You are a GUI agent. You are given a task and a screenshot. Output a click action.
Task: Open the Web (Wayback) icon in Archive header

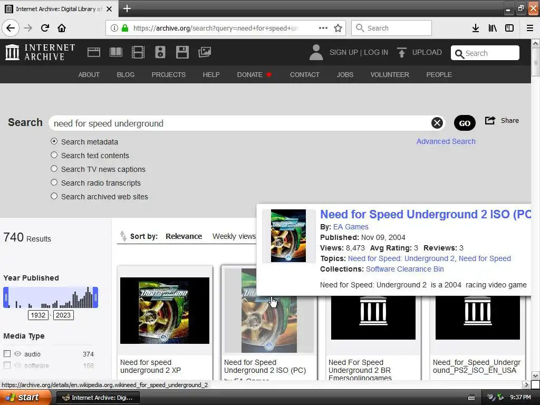[94, 52]
